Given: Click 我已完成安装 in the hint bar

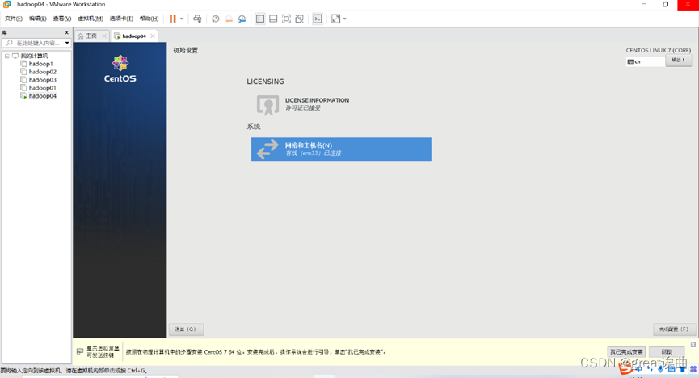Looking at the screenshot, I should click(x=626, y=352).
